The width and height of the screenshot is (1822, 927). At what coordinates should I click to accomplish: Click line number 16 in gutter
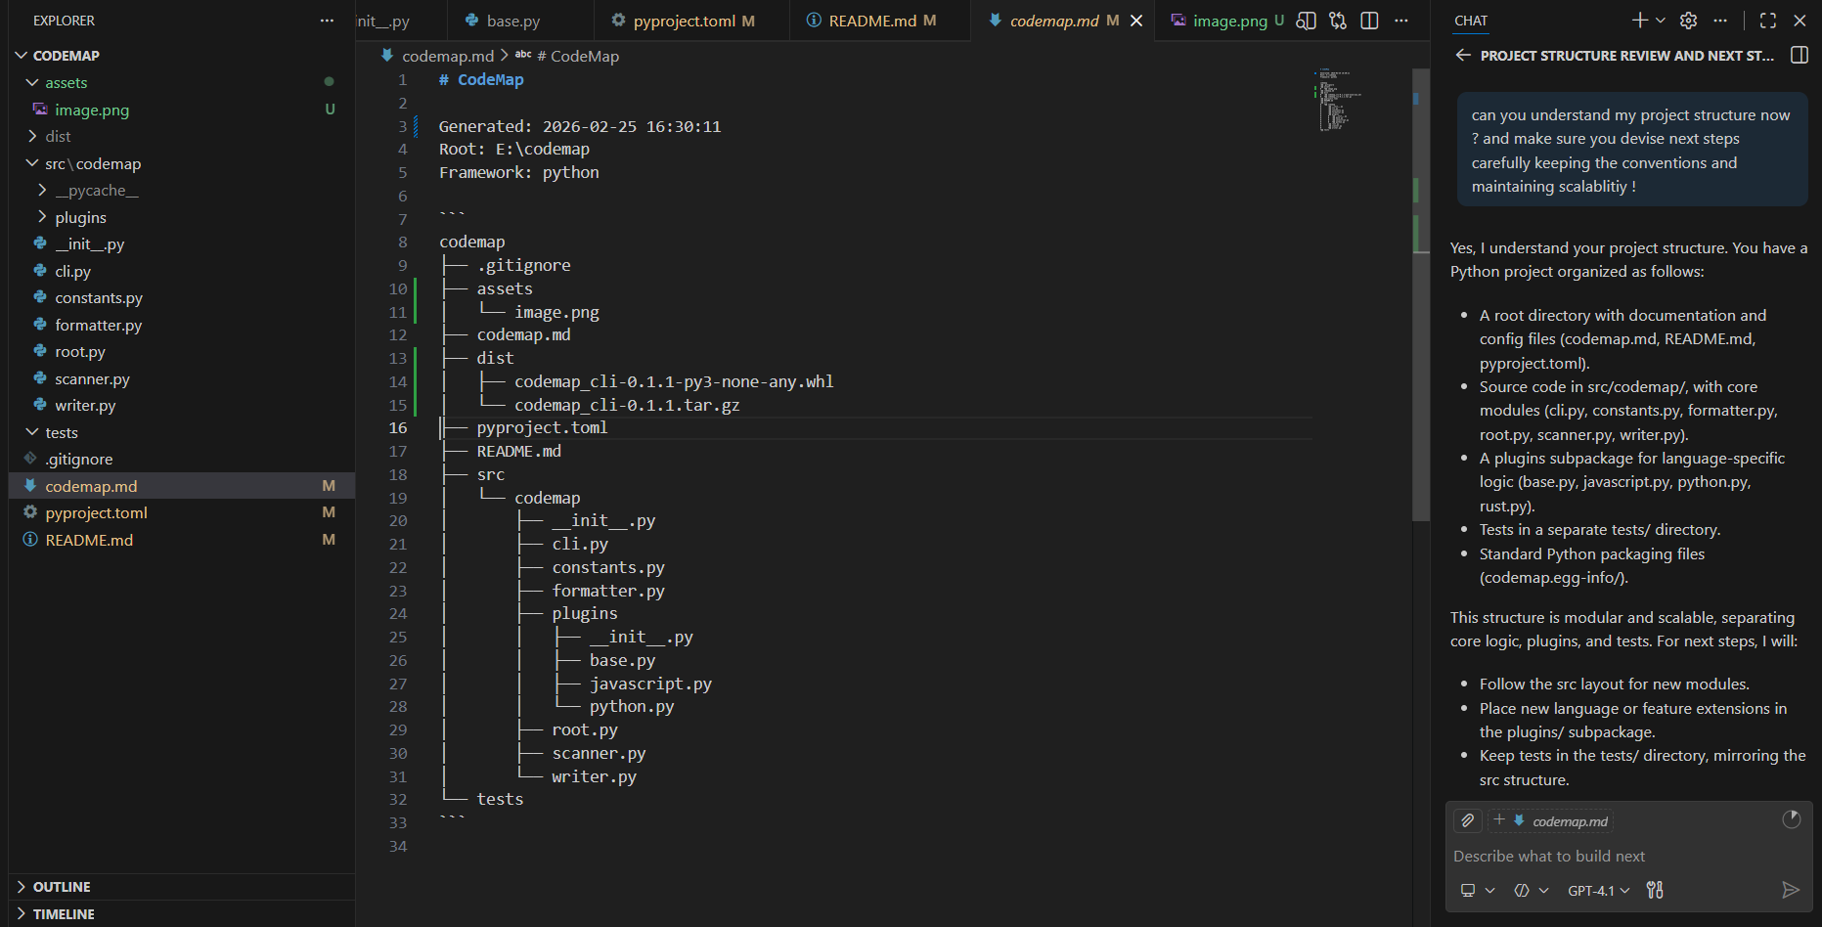(397, 427)
